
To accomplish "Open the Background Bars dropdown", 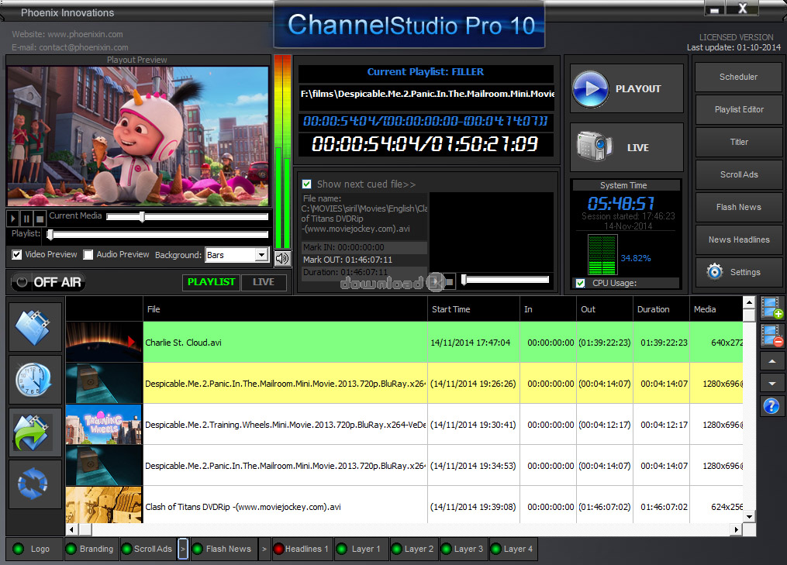I will (x=261, y=255).
